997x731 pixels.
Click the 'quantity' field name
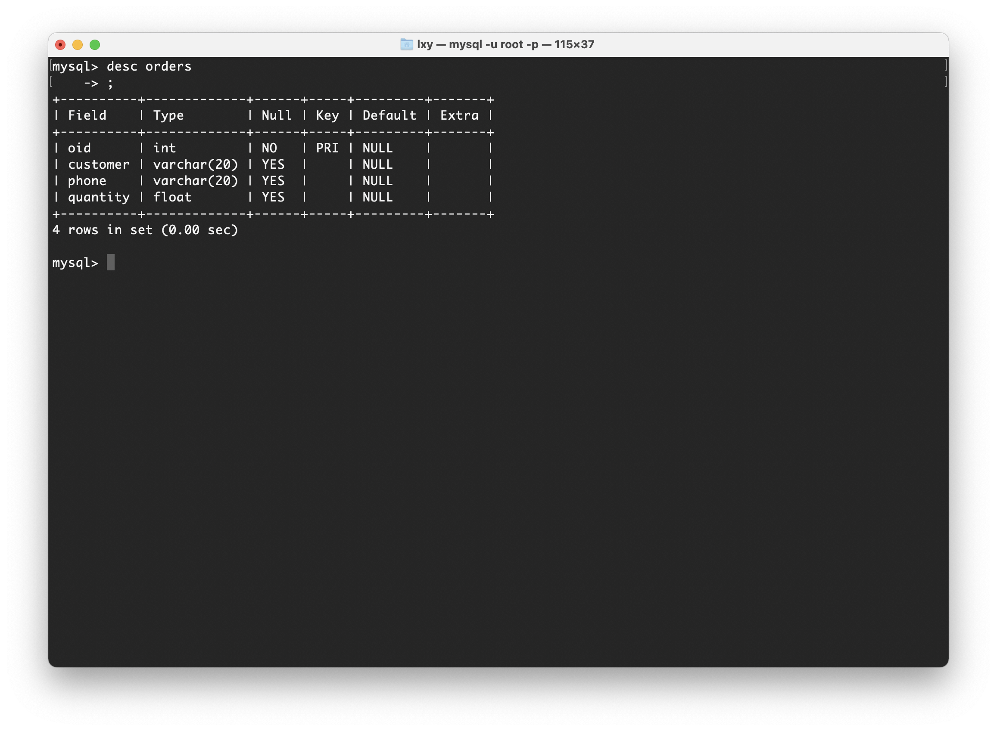(98, 197)
